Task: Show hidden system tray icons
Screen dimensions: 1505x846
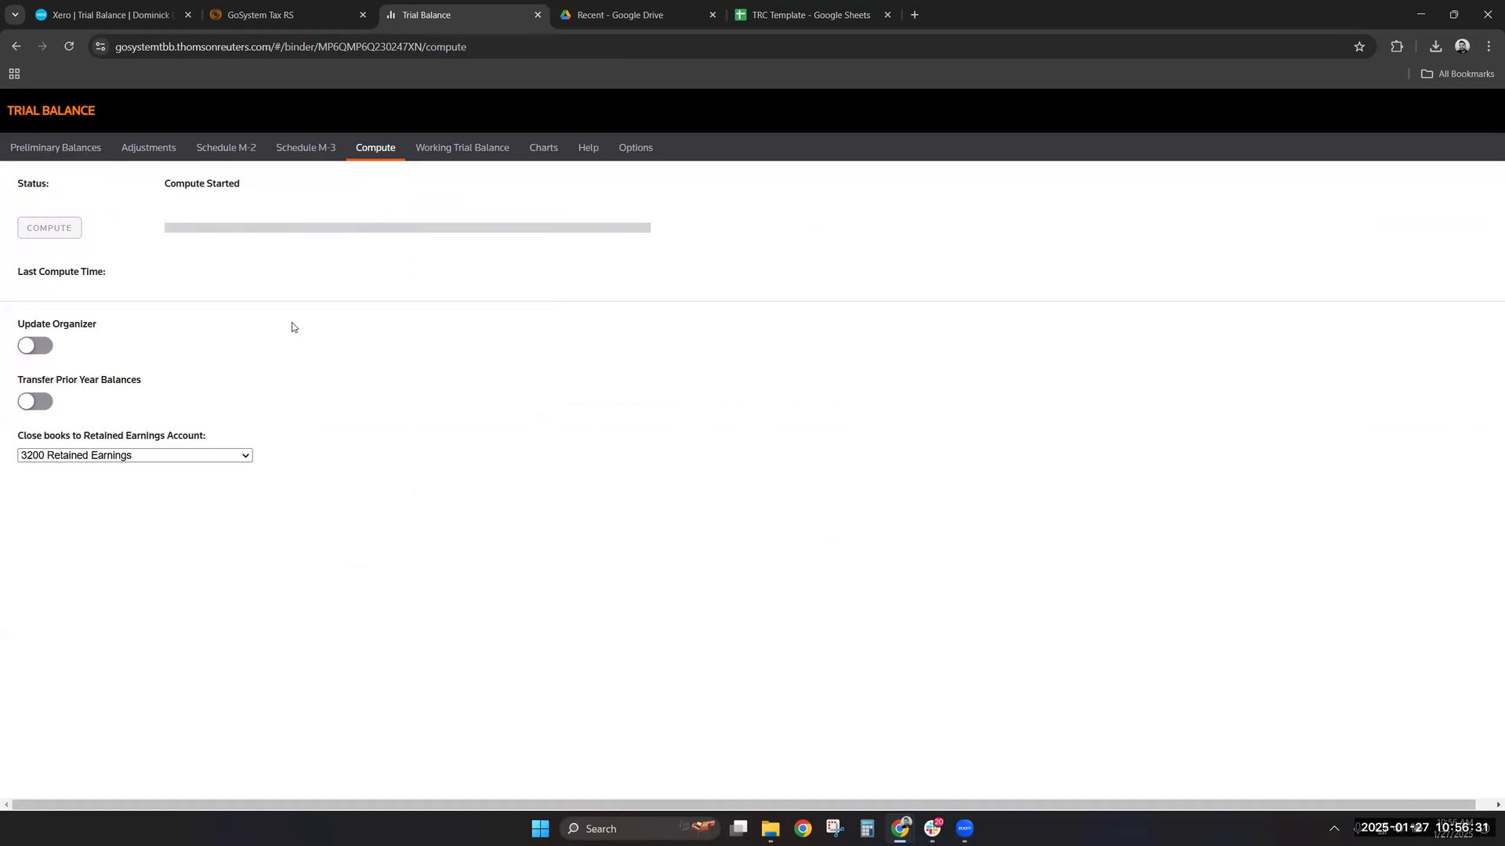Action: point(1334,829)
